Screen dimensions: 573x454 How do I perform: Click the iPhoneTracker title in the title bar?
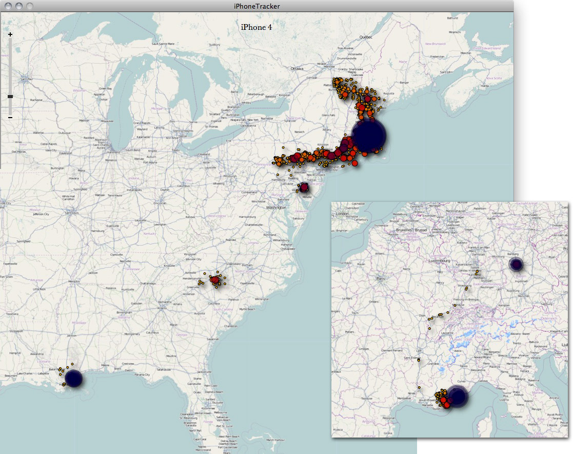257,6
